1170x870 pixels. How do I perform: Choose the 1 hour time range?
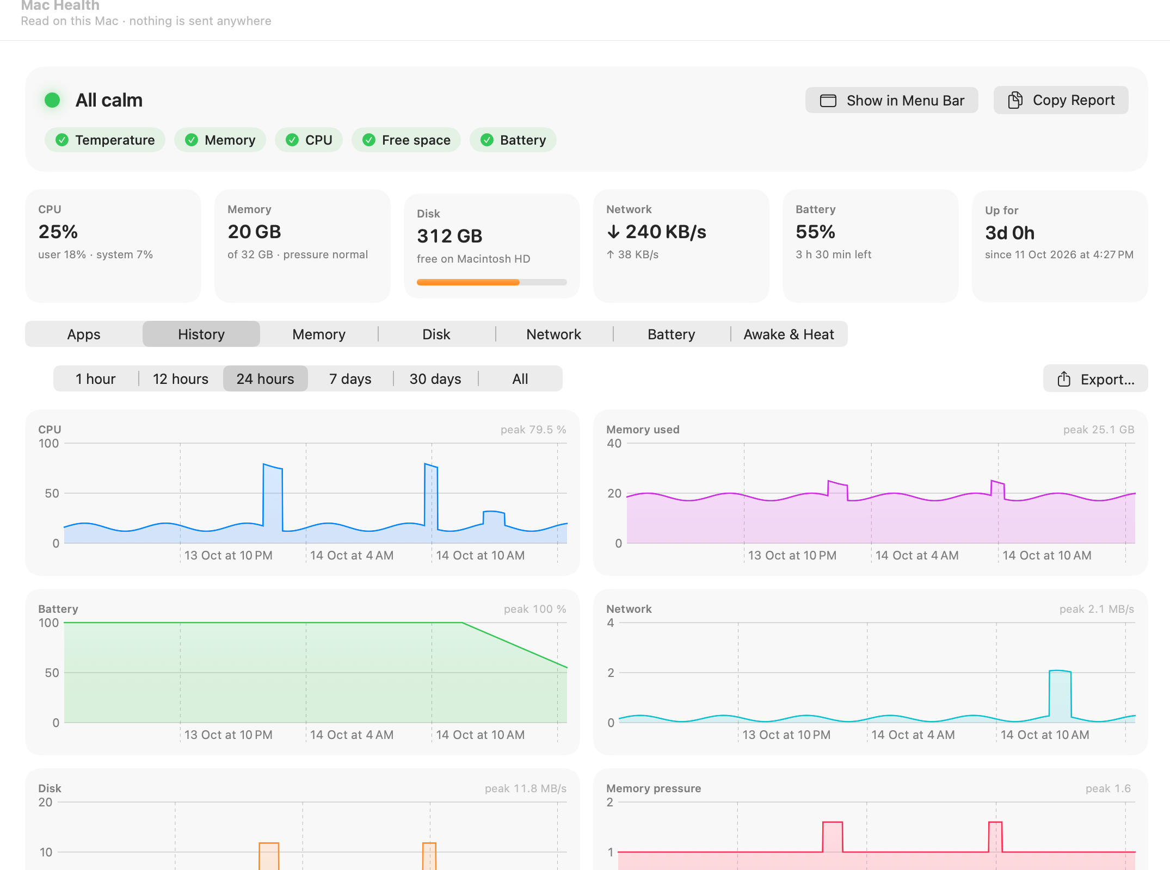click(96, 378)
